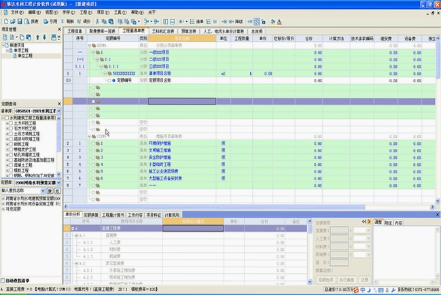Check the 砌筑工程 checkbox

coord(11,144)
